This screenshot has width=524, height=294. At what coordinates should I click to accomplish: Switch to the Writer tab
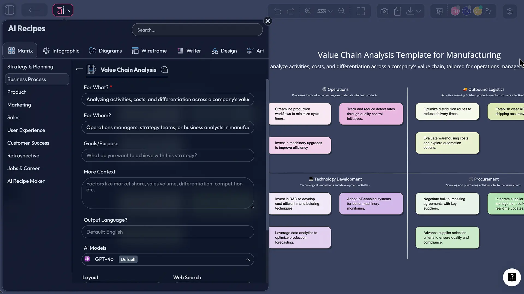[189, 51]
